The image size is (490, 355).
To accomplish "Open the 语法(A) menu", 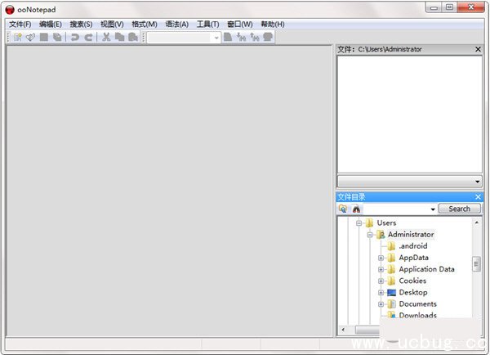I will 176,25.
